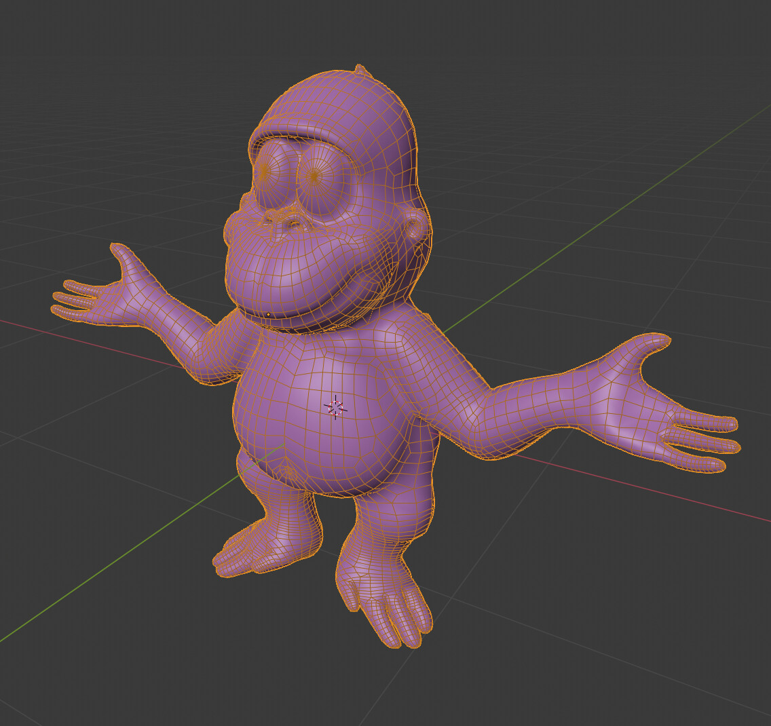Click the tuft on top of the head
771x726 pixels.
(x=360, y=69)
